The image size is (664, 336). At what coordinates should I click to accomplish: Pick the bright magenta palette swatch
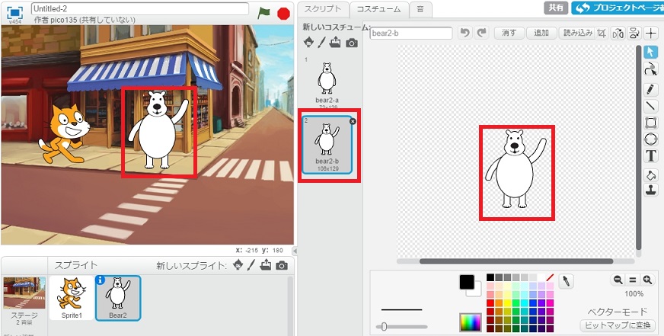coord(550,303)
